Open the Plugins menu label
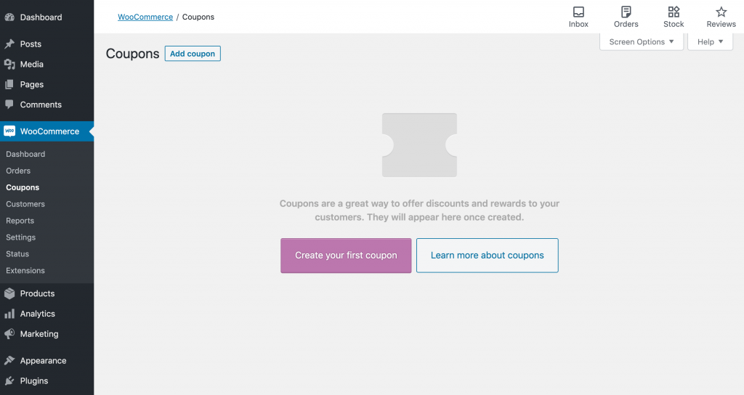 pyautogui.click(x=34, y=380)
